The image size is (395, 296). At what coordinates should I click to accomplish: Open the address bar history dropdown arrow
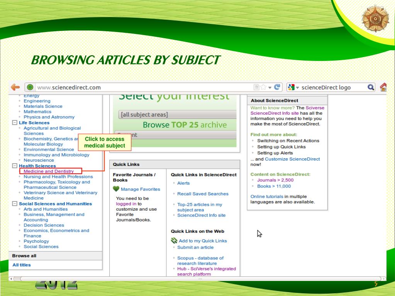point(270,88)
